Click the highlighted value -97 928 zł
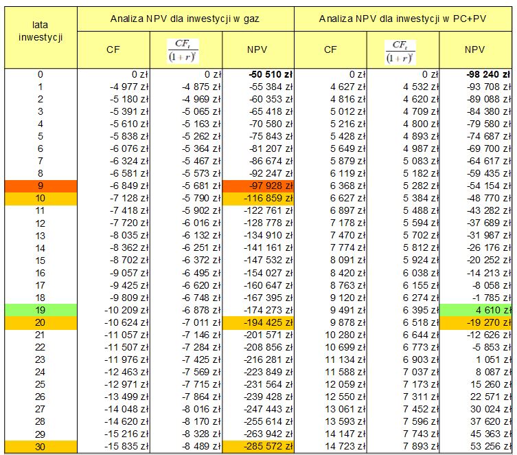This screenshot has height=455, width=517. point(258,186)
